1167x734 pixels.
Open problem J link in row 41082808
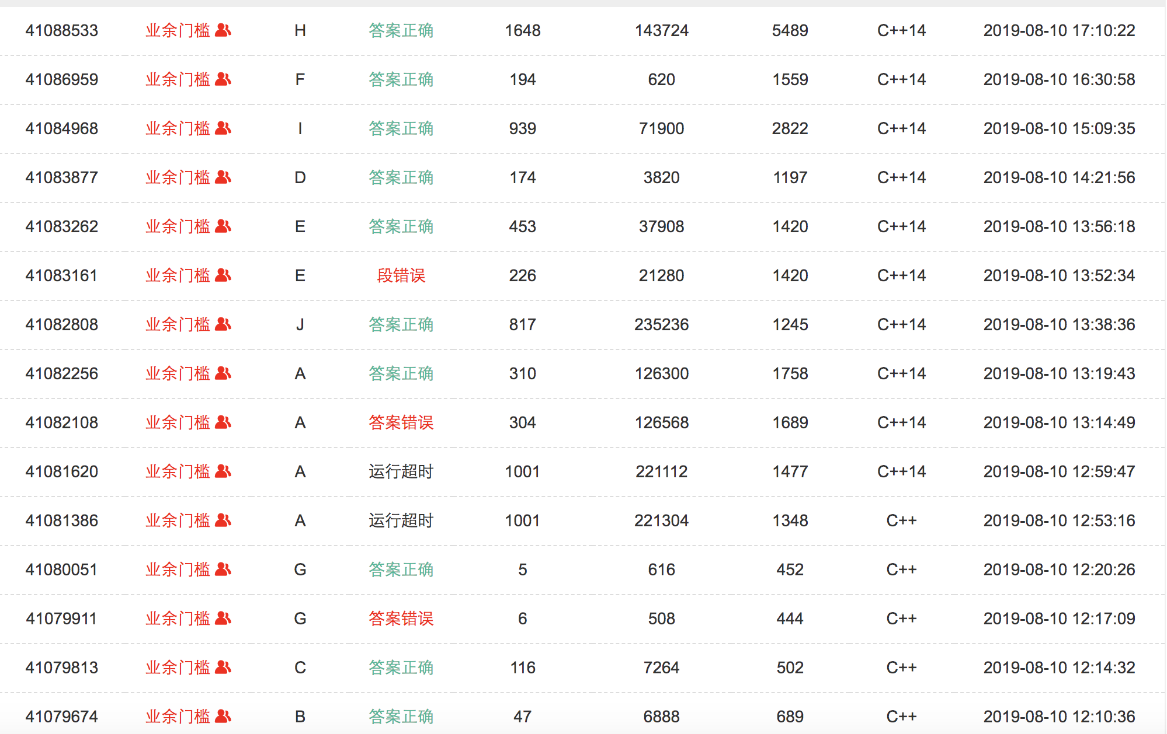point(300,324)
